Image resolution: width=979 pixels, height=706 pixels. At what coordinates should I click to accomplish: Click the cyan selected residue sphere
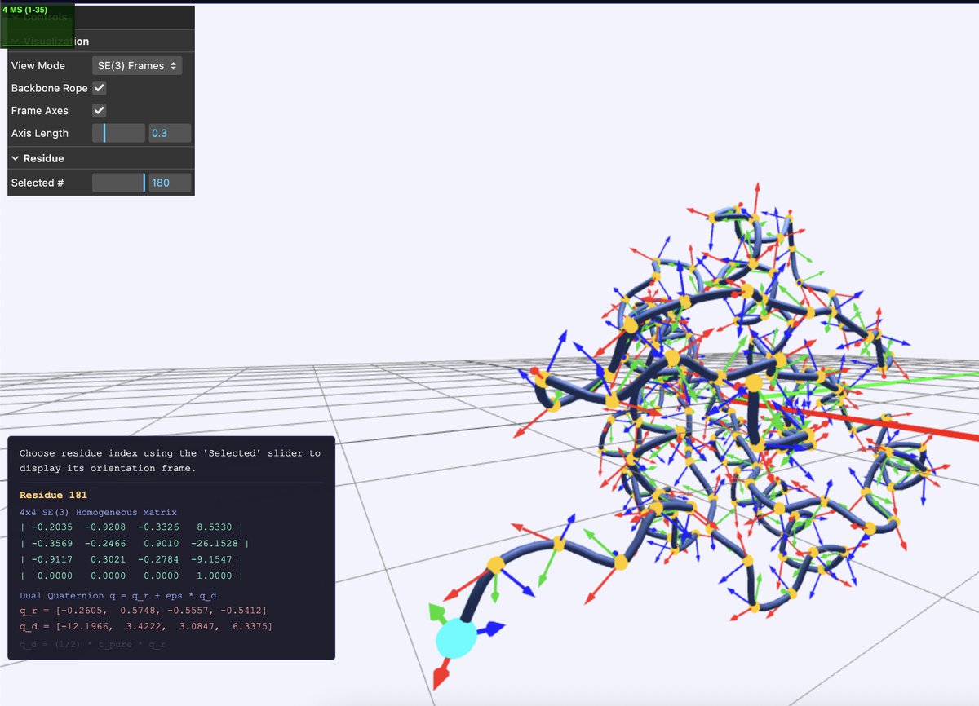456,638
